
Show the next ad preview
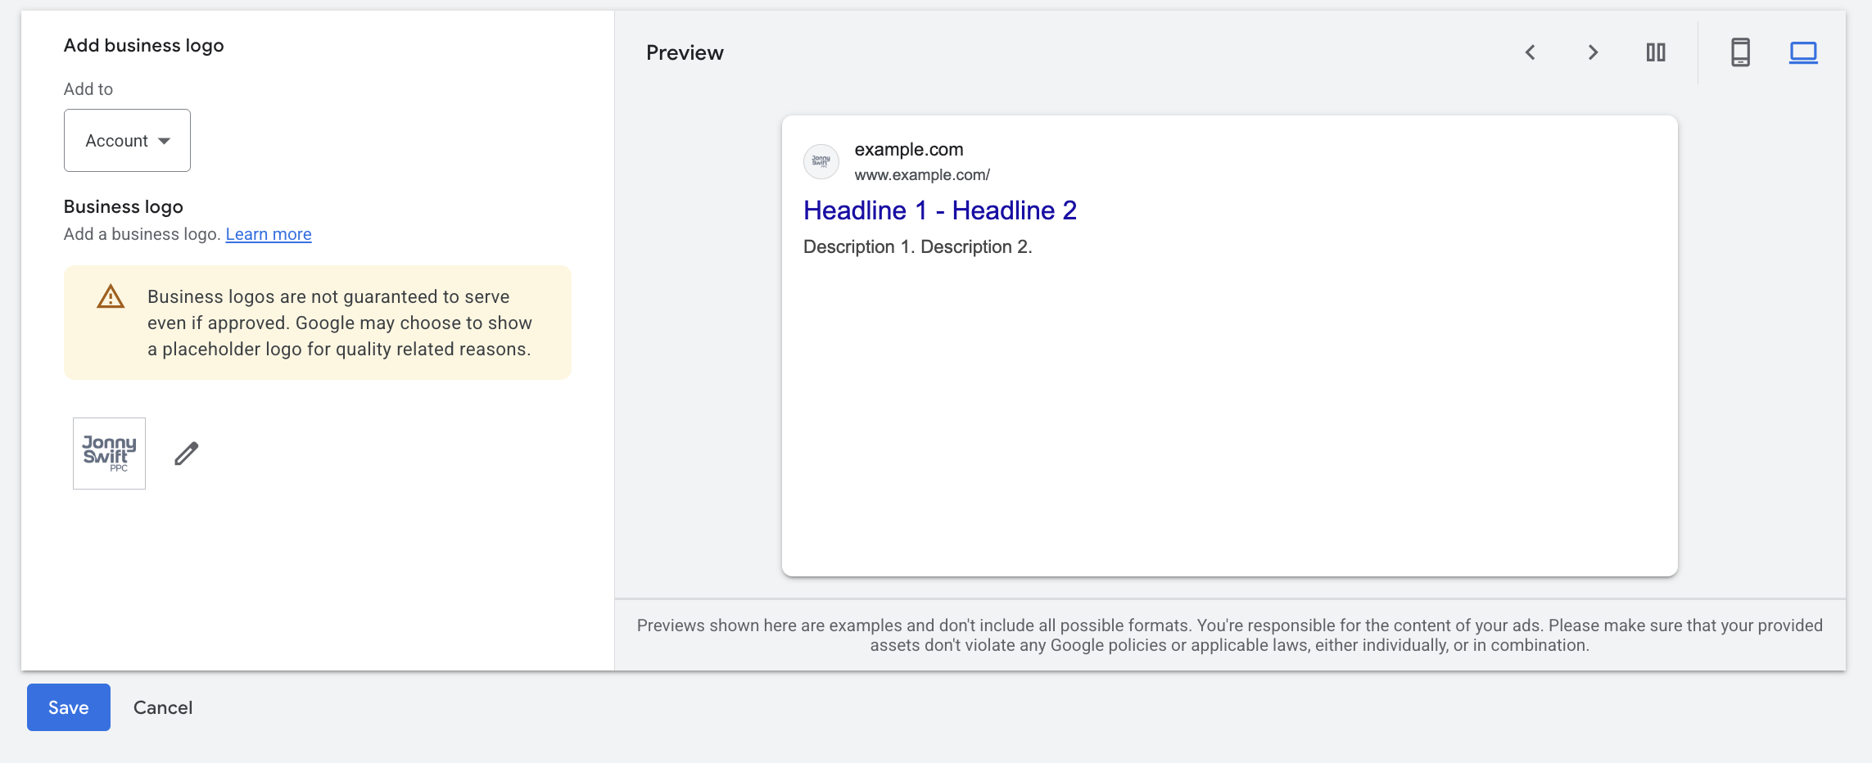(1592, 52)
